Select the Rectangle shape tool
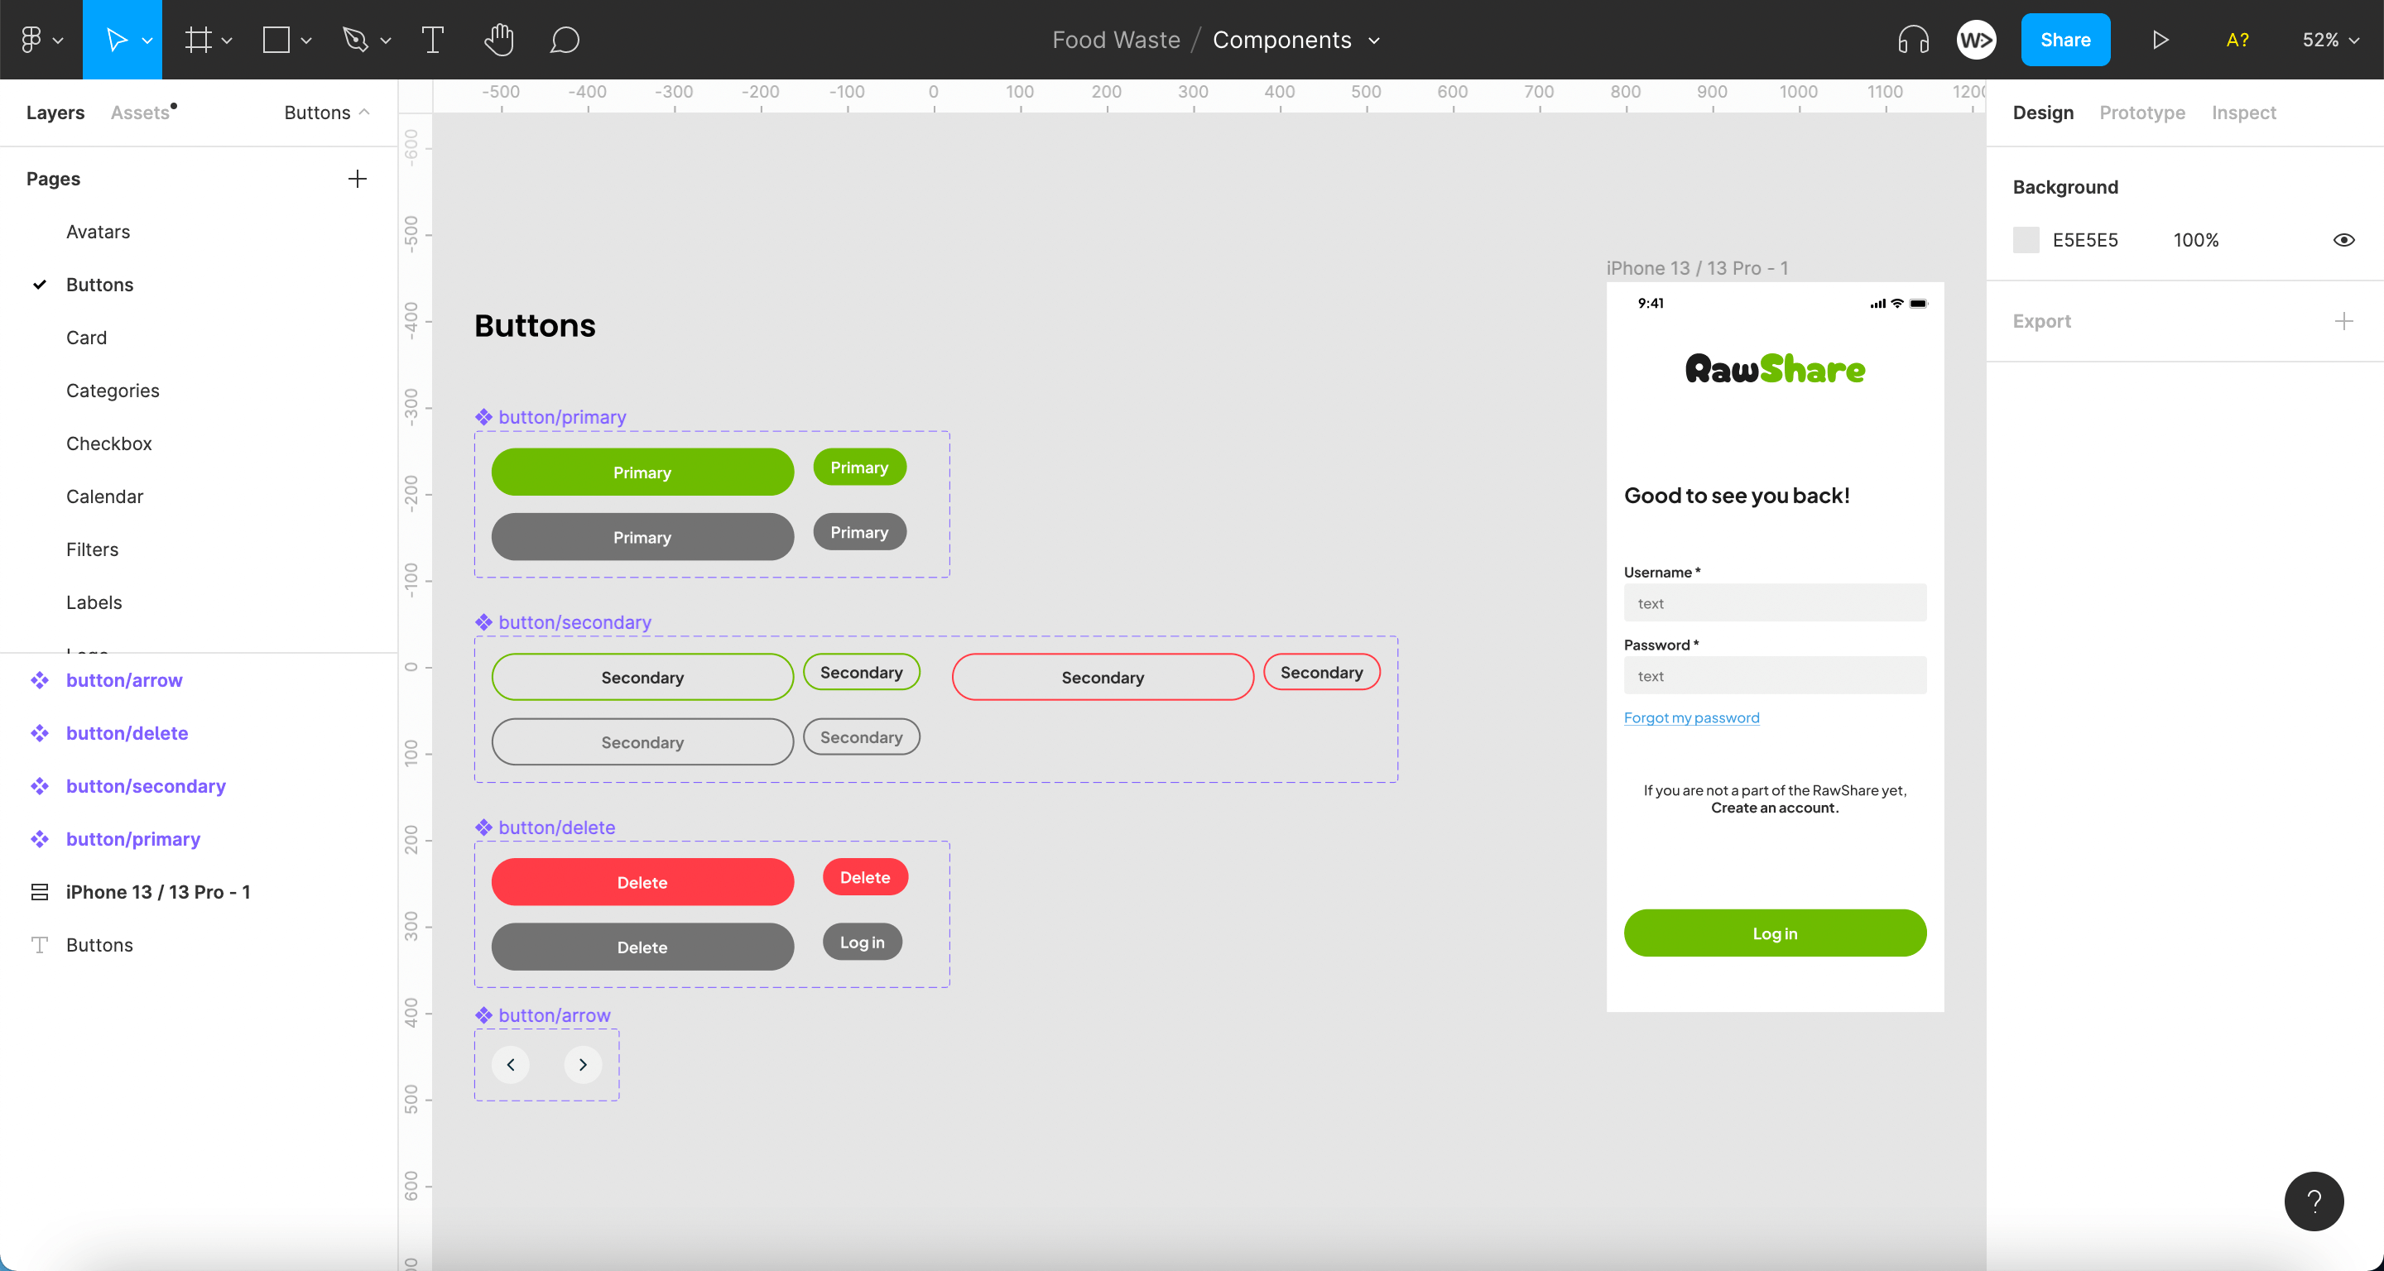 coord(276,39)
